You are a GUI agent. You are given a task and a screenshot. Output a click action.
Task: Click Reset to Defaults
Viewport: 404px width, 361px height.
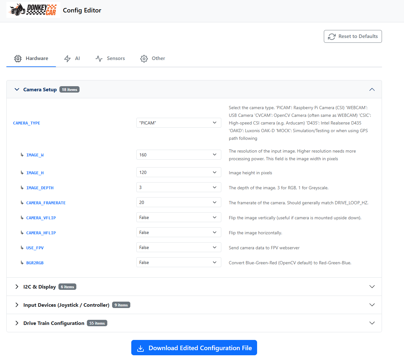point(353,36)
